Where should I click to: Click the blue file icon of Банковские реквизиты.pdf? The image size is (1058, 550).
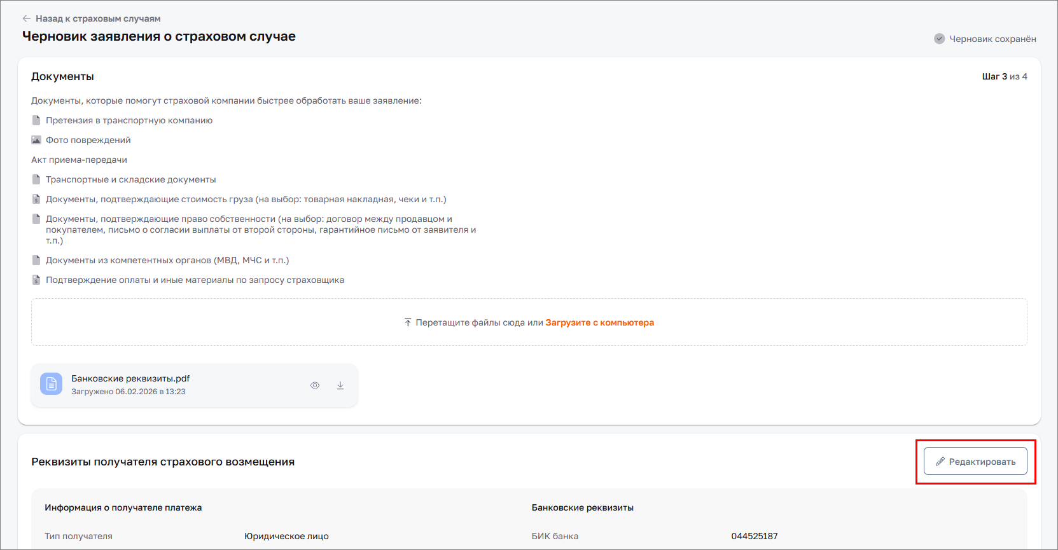click(x=52, y=384)
